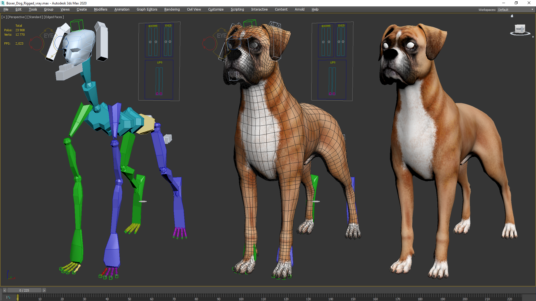Open the Arnold menu
Screen dimensions: 536x301
[x=300, y=9]
